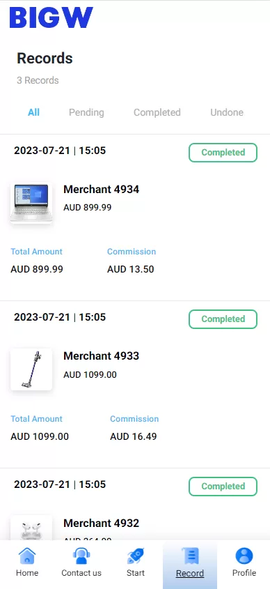Open the Home house icon
This screenshot has width=270, height=589.
coord(27,556)
